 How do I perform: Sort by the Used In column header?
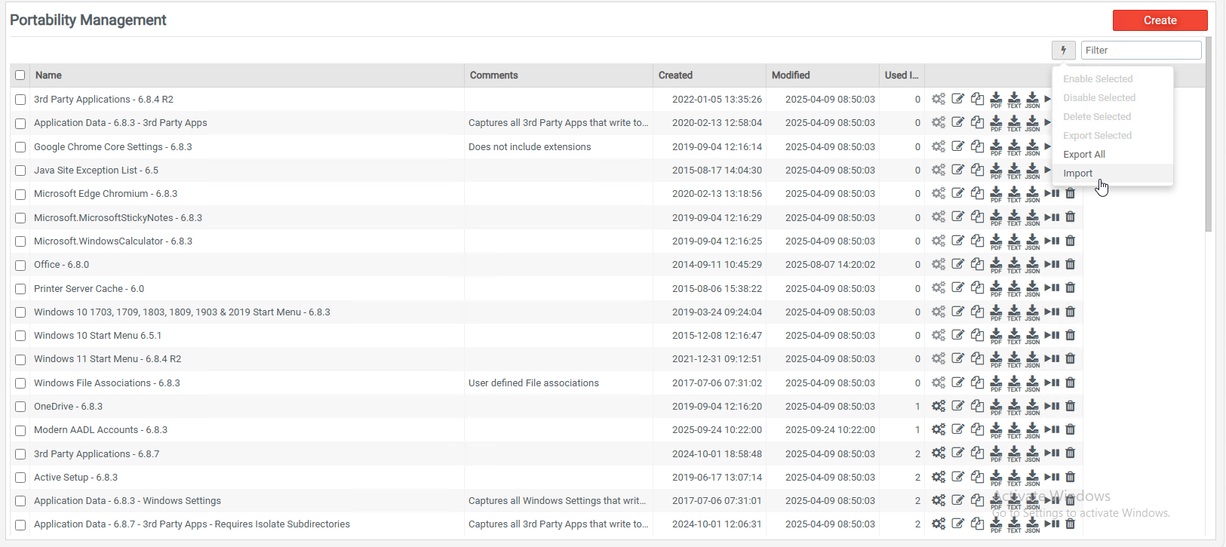[902, 75]
